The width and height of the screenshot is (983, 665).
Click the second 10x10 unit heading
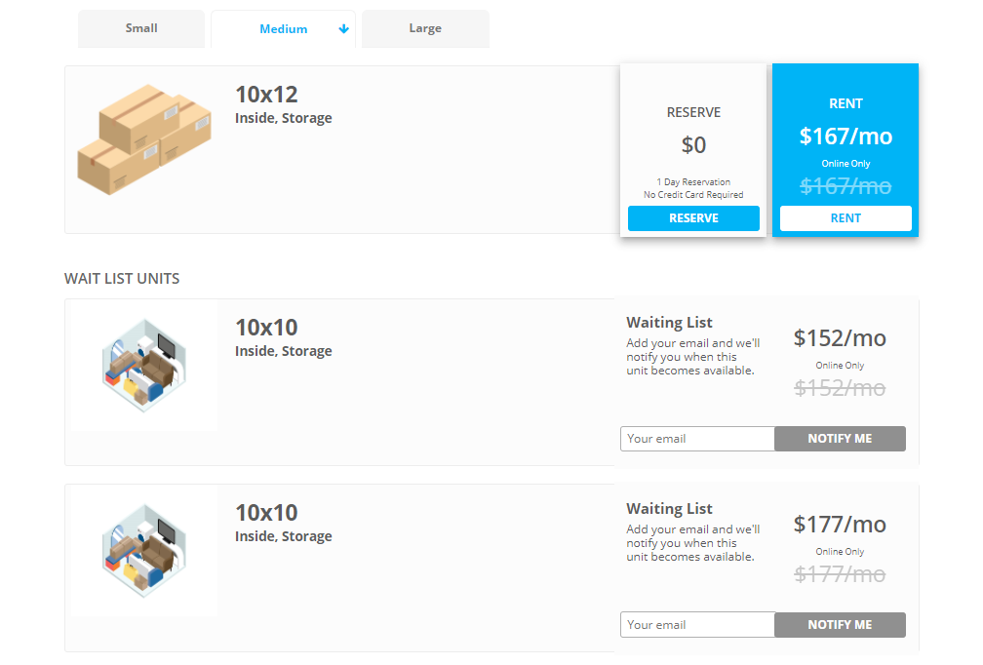pos(266,513)
